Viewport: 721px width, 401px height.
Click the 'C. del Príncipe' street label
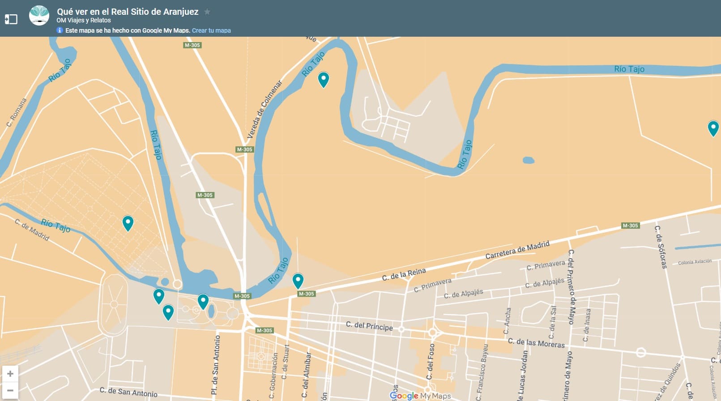click(x=369, y=326)
